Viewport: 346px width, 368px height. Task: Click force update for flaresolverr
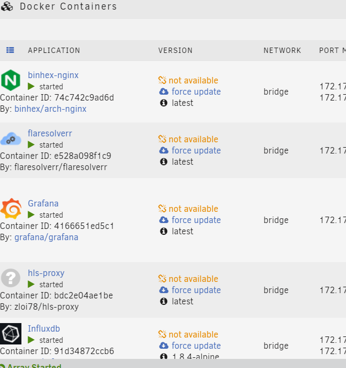196,150
